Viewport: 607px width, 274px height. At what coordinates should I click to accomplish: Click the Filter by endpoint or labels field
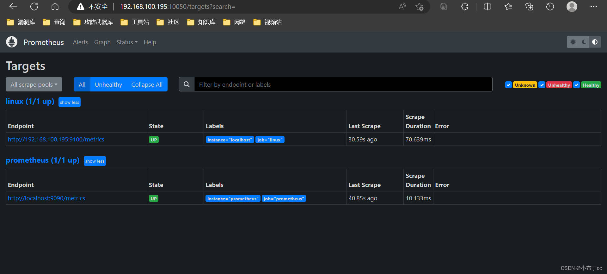click(x=343, y=84)
